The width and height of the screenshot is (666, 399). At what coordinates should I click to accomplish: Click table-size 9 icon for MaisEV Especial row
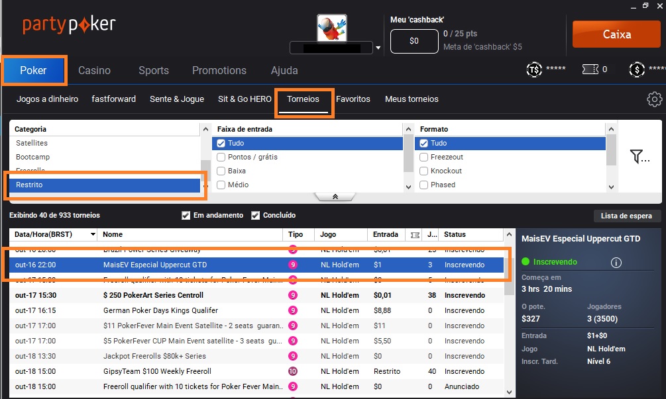(x=293, y=265)
